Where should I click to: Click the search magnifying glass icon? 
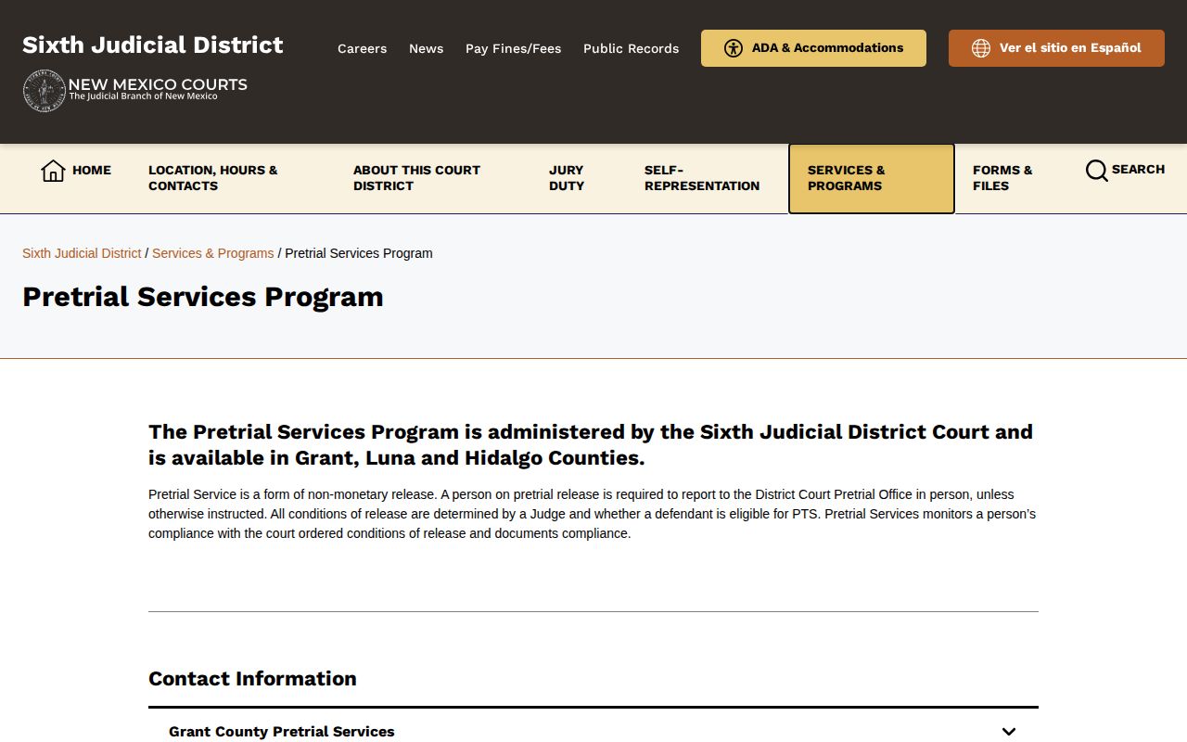point(1097,171)
